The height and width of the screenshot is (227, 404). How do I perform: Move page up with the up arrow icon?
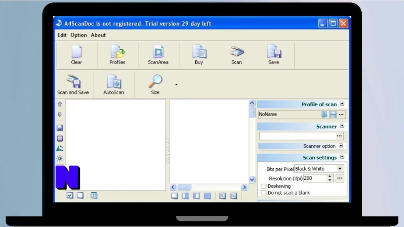(60, 104)
